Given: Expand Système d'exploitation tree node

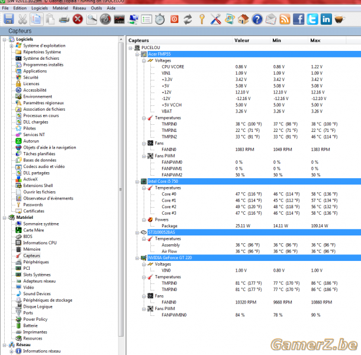Looking at the screenshot, I should 11,46.
